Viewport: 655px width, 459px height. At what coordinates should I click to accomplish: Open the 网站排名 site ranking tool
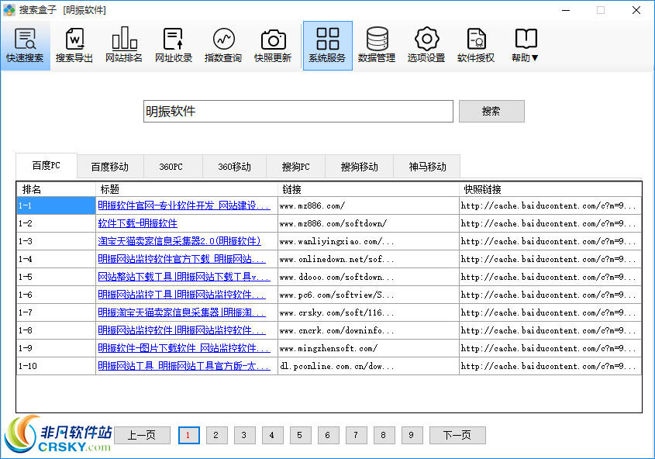[124, 46]
